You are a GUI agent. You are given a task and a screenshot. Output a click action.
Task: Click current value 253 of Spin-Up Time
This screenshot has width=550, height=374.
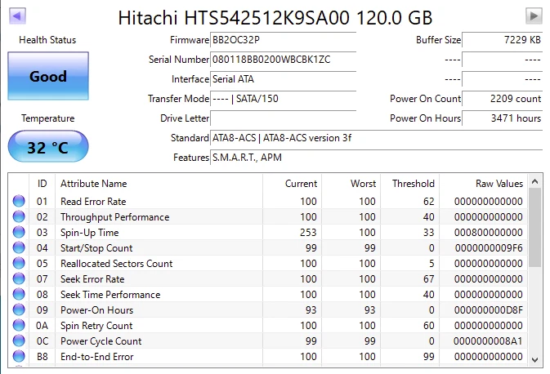[308, 233]
